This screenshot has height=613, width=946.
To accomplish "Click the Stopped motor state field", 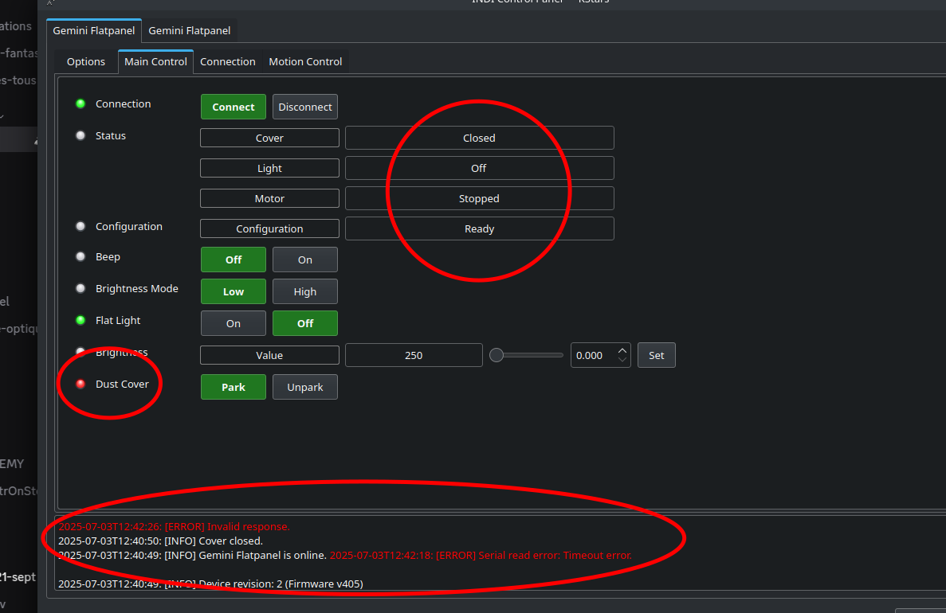I will 480,198.
